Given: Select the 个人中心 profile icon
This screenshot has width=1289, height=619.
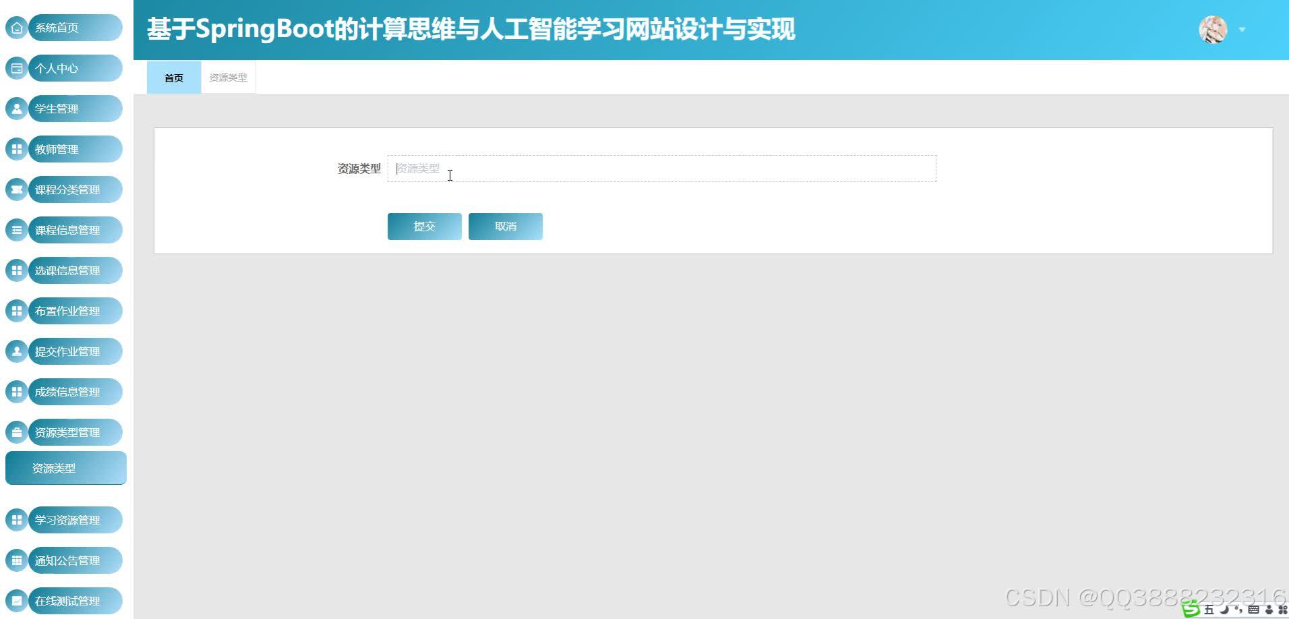Looking at the screenshot, I should tap(17, 68).
